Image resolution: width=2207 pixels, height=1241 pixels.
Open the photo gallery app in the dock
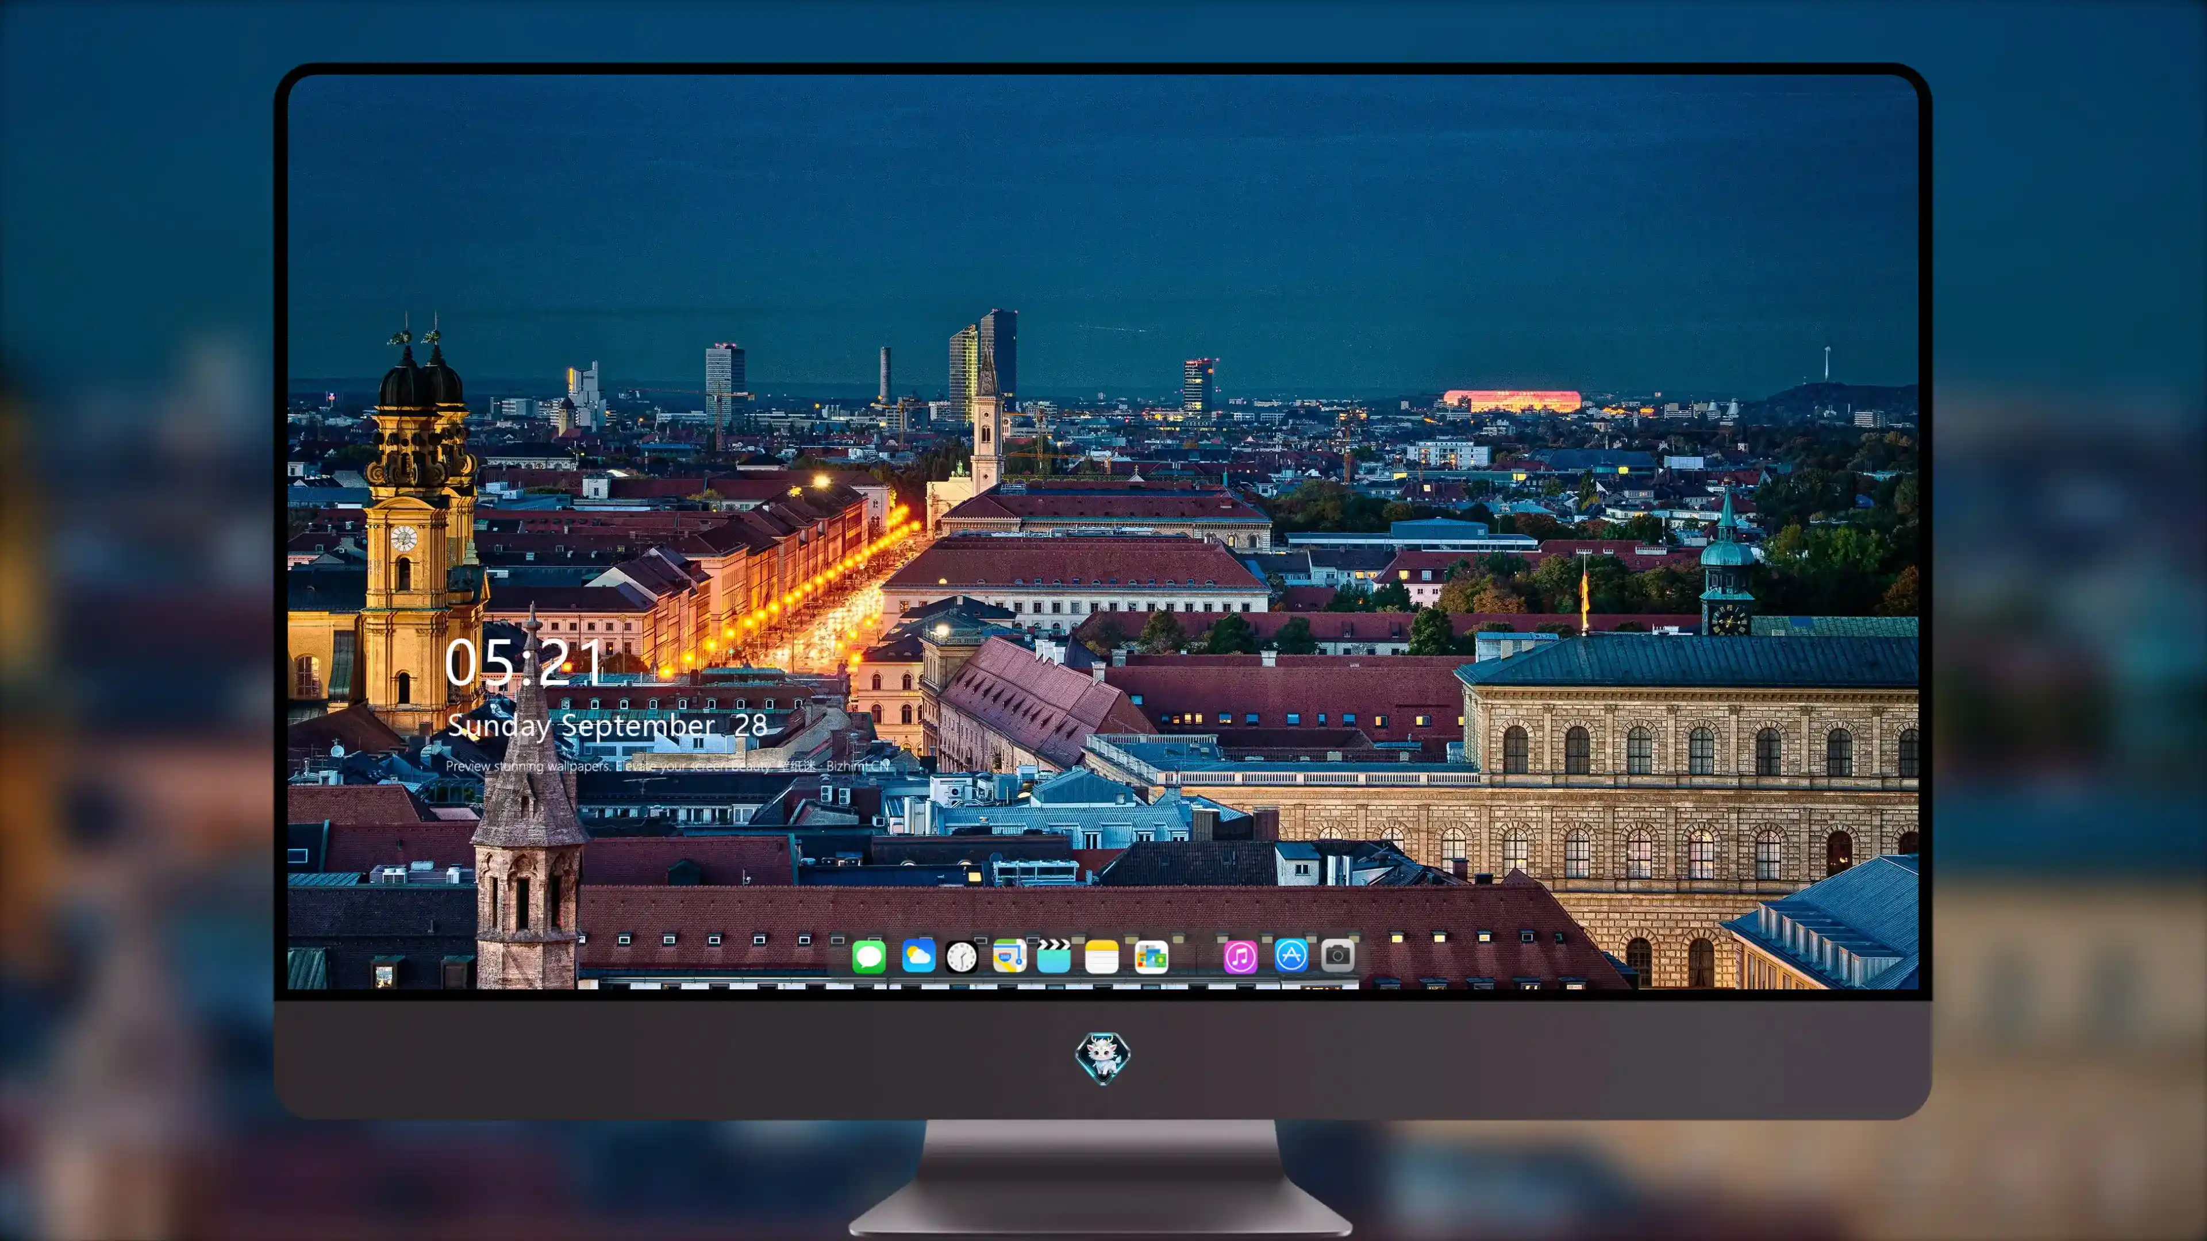pos(1151,957)
